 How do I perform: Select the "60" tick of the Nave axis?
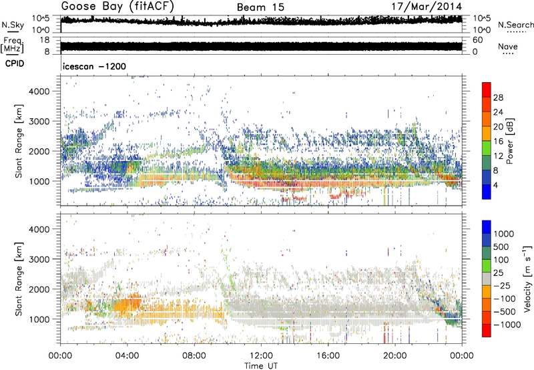pyautogui.click(x=477, y=40)
